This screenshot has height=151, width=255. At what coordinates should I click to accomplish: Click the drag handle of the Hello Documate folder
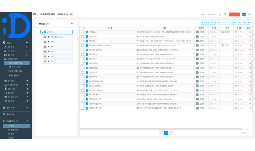pos(45,37)
